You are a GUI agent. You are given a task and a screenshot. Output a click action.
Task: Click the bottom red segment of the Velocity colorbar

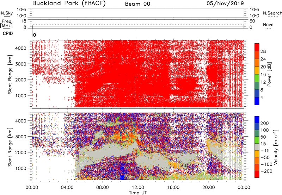[257, 174]
